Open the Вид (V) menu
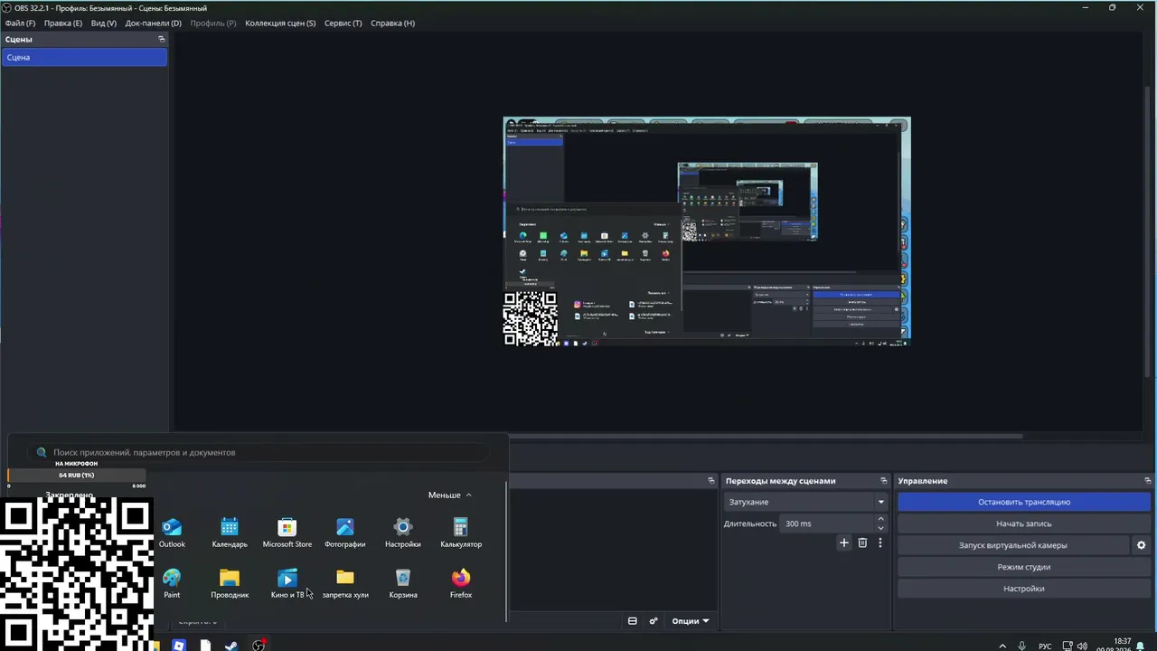This screenshot has height=651, width=1157. click(x=104, y=23)
